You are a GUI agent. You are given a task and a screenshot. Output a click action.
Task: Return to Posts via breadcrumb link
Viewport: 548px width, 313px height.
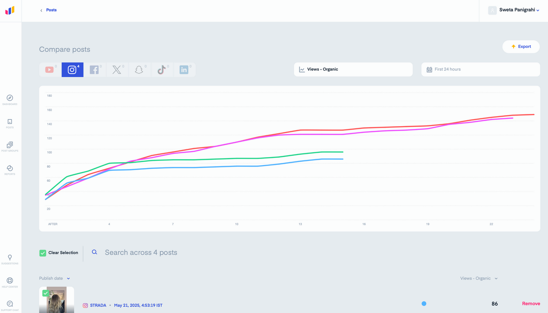pos(51,10)
